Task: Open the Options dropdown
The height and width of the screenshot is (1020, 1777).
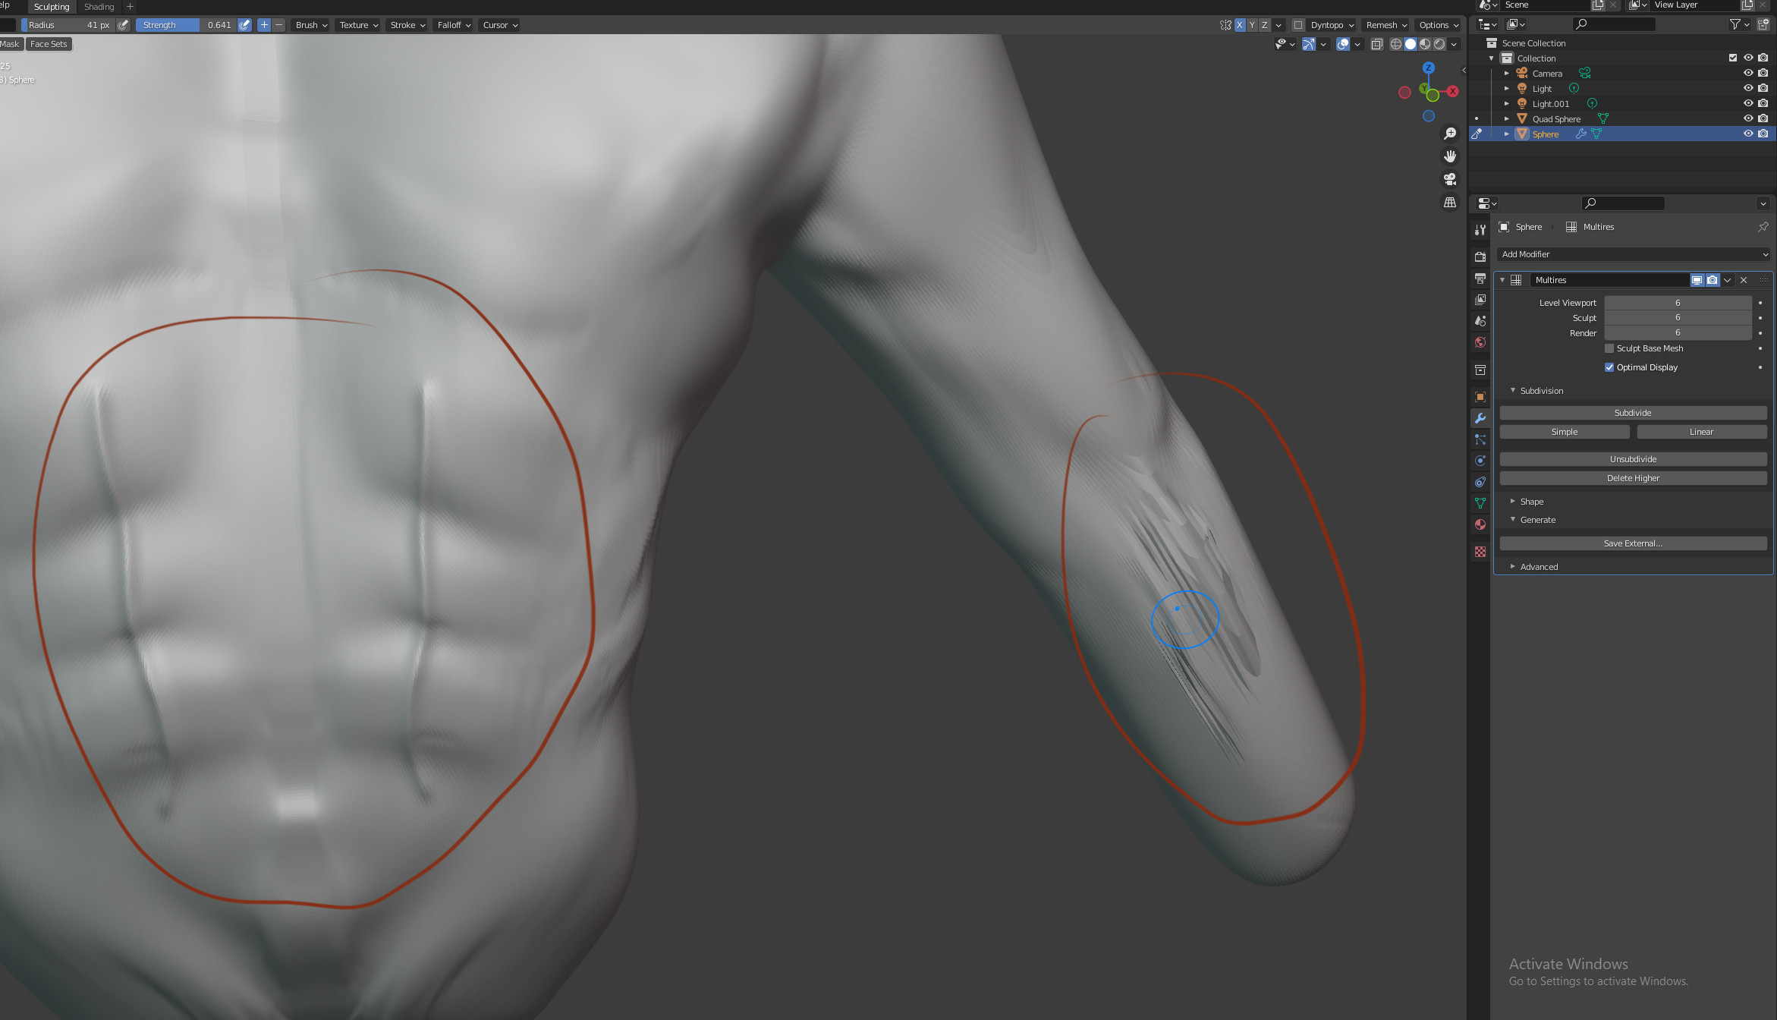Action: point(1439,25)
